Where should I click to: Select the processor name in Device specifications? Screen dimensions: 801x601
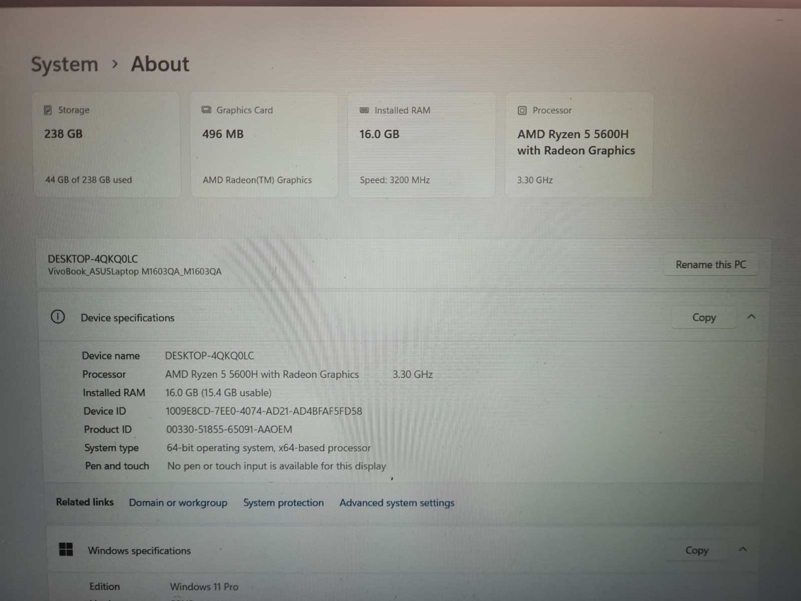(x=262, y=374)
